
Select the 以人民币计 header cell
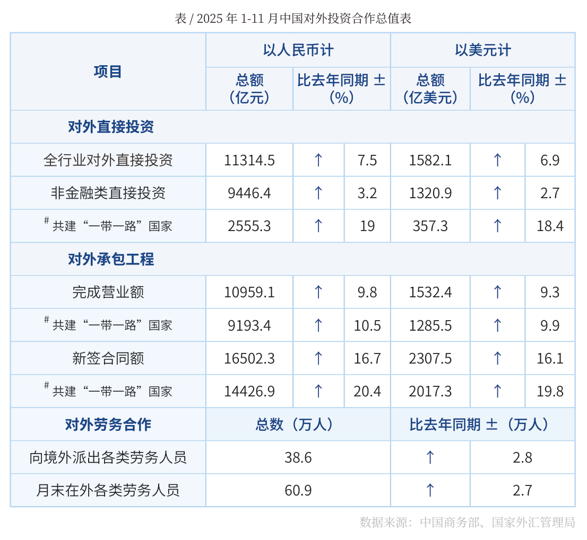pos(298,50)
